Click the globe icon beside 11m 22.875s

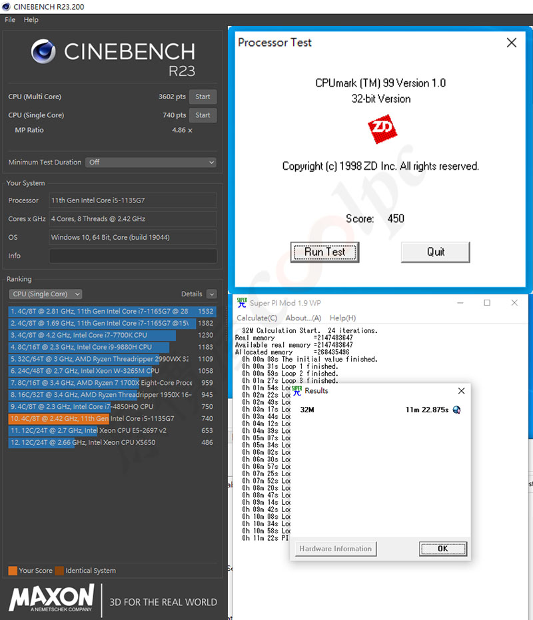tap(456, 410)
